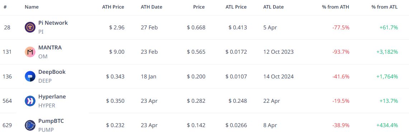Click the Hyperlane coin logo
Viewport: 409px width, 135px height.
pos(30,101)
